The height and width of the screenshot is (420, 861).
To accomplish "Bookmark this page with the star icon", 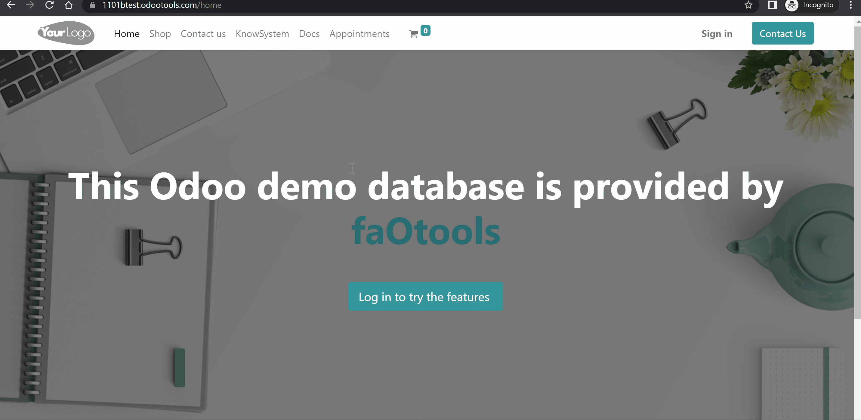I will [x=748, y=5].
